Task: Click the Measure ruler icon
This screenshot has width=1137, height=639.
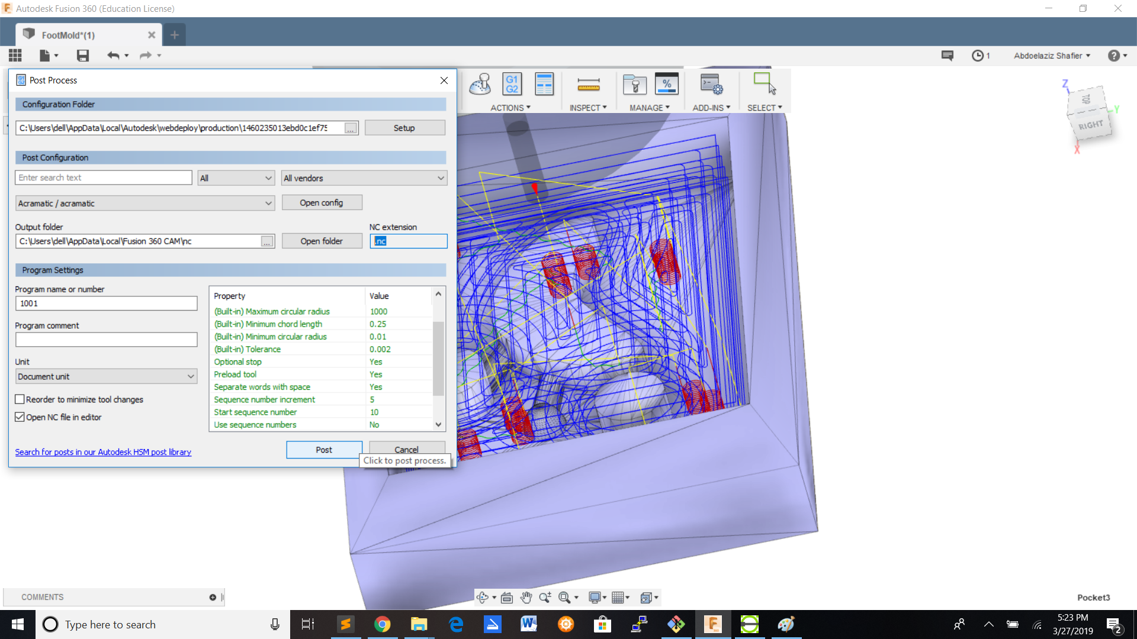Action: [x=588, y=85]
